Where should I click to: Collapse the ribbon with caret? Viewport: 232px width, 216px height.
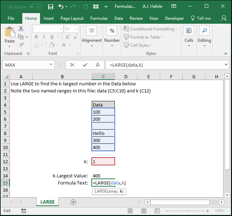click(226, 53)
